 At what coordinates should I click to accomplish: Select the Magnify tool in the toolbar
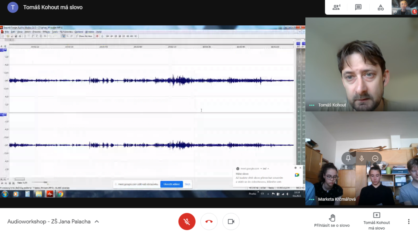[x=67, y=36]
